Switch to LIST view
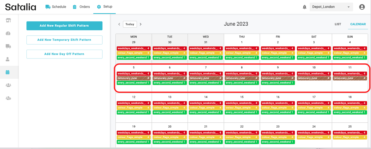 click(x=338, y=24)
